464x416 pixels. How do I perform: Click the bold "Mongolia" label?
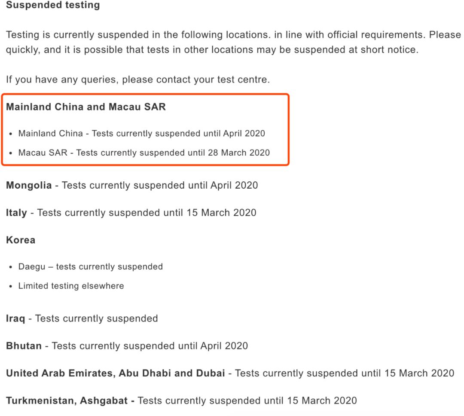point(29,186)
